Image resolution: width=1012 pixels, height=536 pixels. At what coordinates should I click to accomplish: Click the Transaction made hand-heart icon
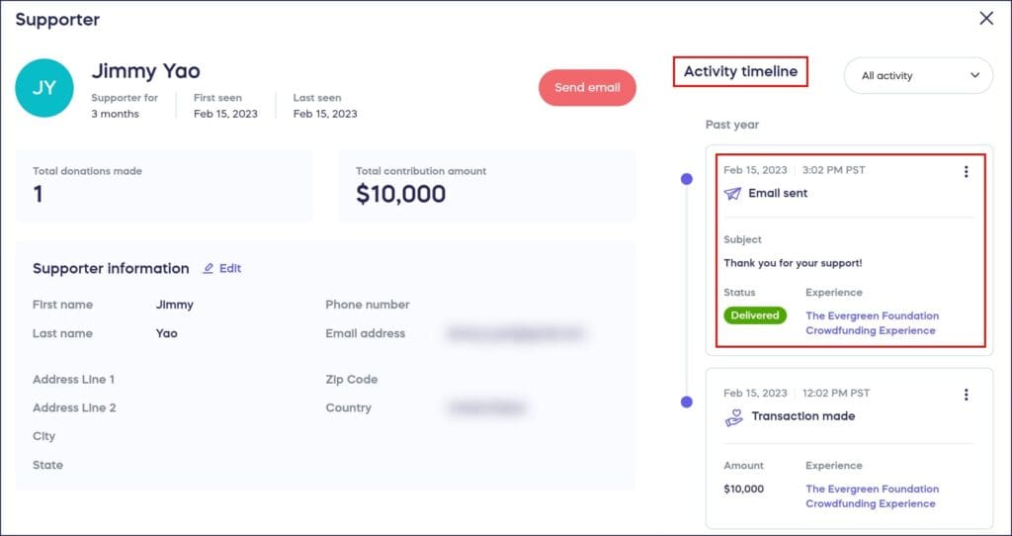(x=733, y=416)
